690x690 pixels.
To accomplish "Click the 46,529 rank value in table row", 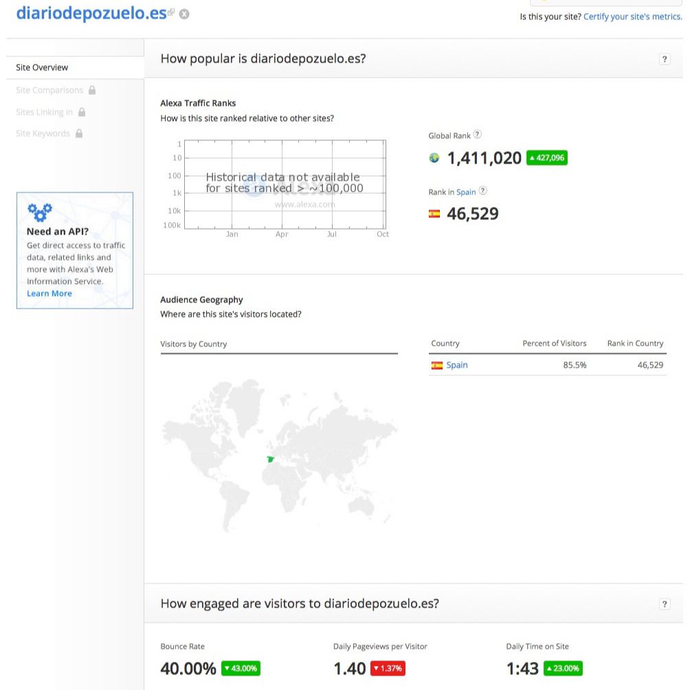I will (650, 365).
